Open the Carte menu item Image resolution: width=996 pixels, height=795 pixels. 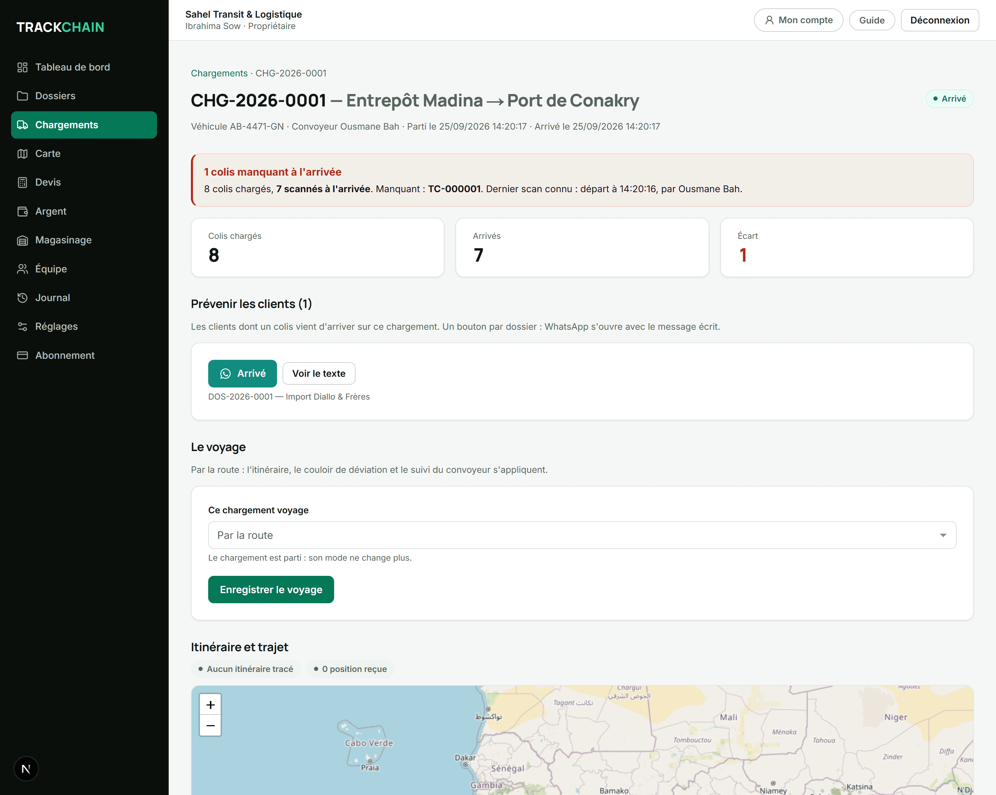84,154
